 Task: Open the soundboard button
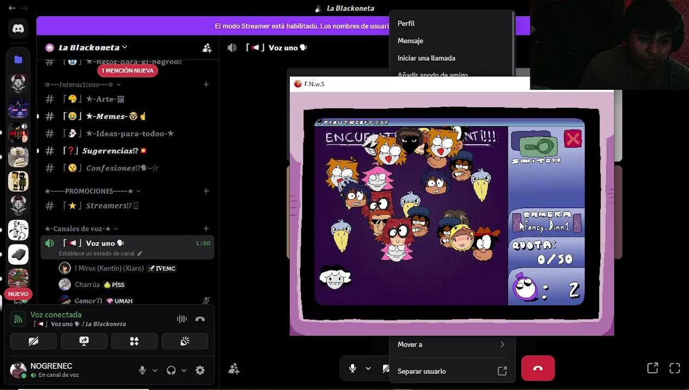[x=185, y=341]
